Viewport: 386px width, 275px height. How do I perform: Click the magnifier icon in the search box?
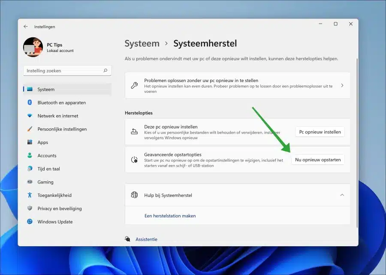pyautogui.click(x=106, y=70)
